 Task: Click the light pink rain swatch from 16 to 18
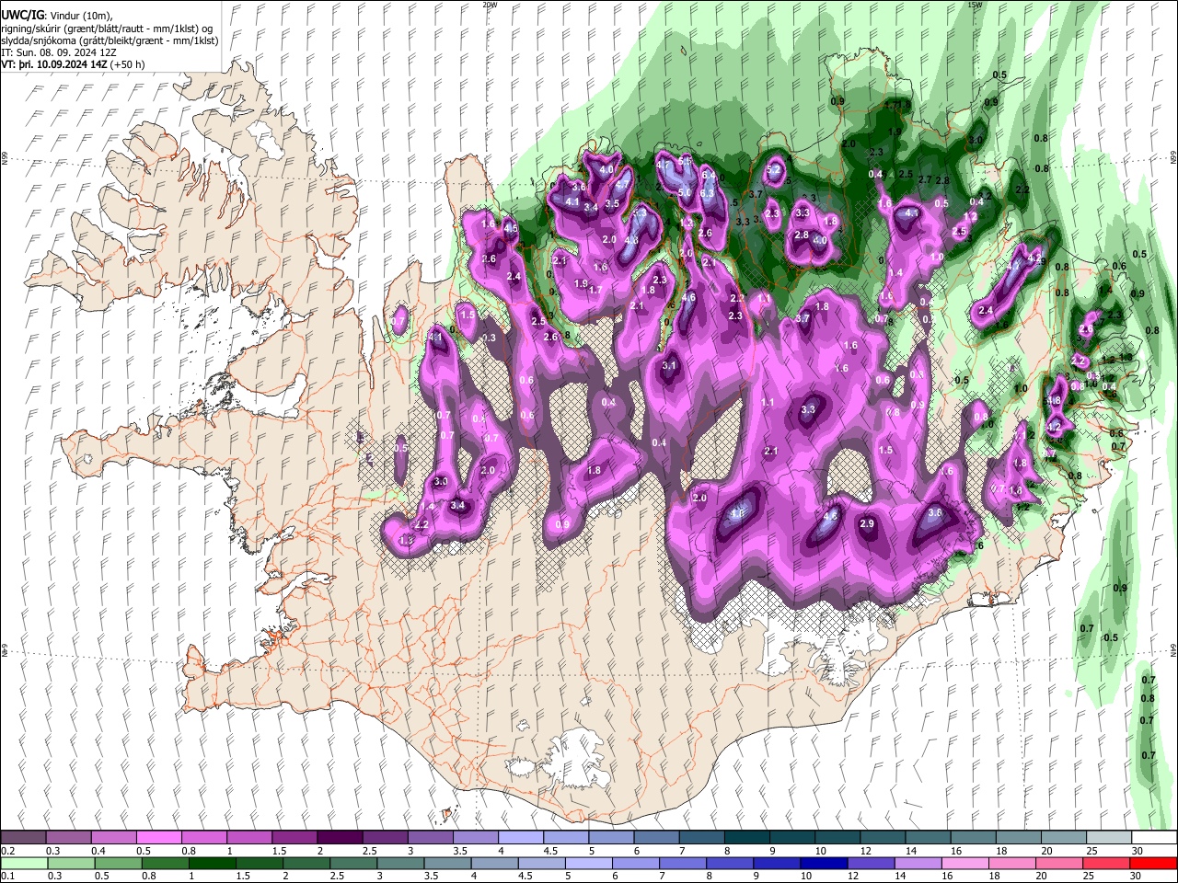[964, 863]
